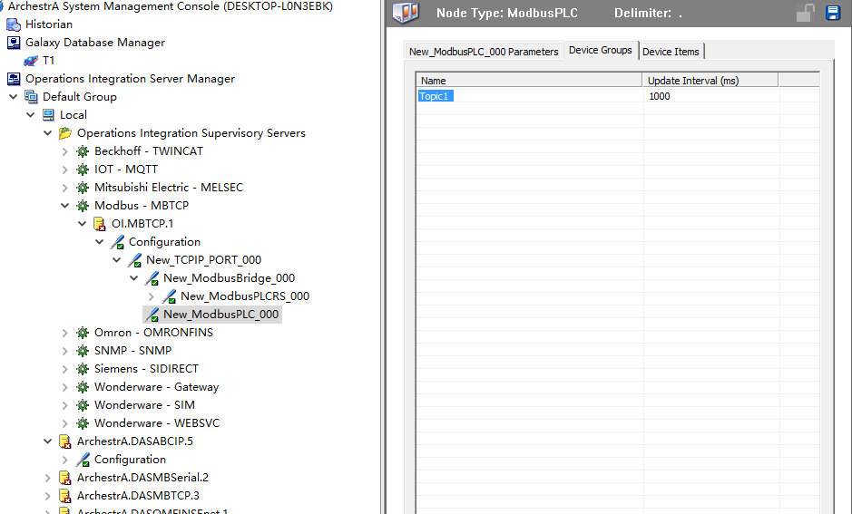Collapse the Modbus - MBTCP node
852x514 pixels.
click(x=65, y=206)
